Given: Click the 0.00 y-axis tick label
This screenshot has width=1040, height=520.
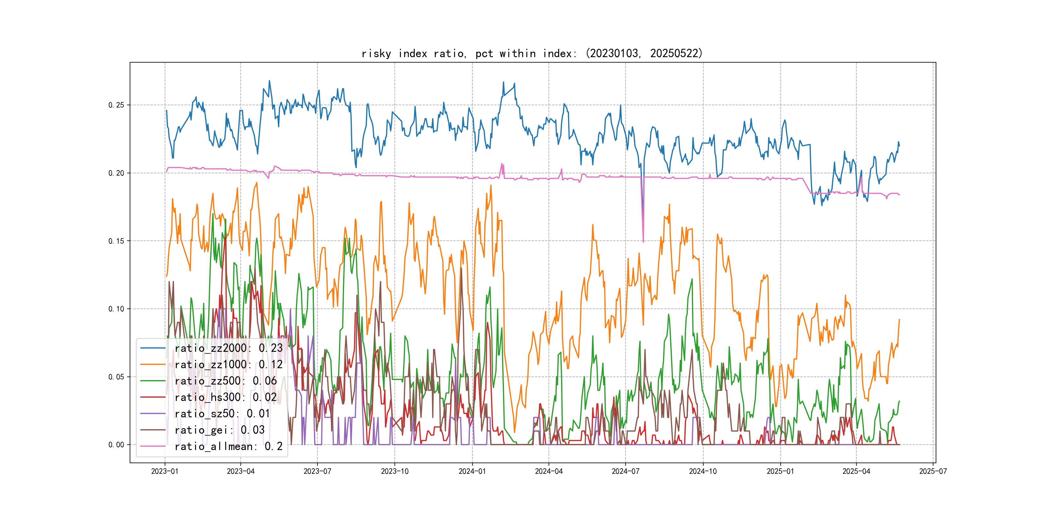Looking at the screenshot, I should 116,445.
